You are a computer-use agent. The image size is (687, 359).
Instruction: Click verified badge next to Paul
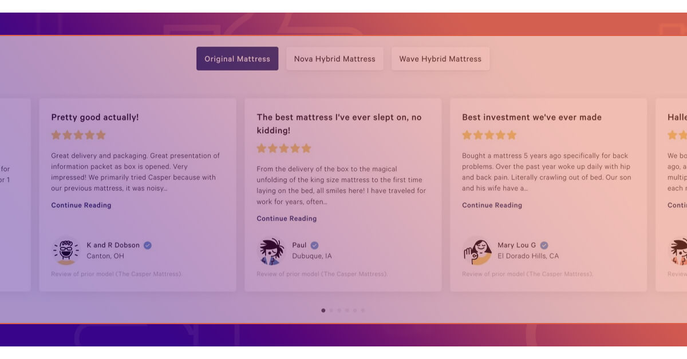pyautogui.click(x=314, y=245)
